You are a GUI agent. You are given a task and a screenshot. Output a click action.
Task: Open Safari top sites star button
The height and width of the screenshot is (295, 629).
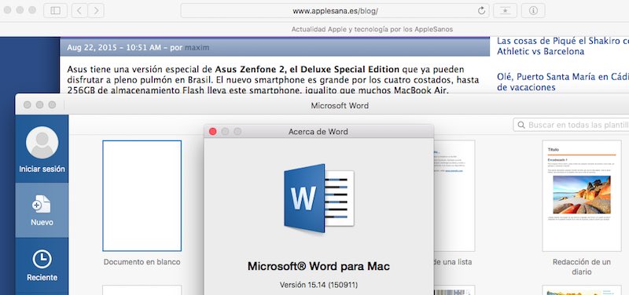click(505, 11)
